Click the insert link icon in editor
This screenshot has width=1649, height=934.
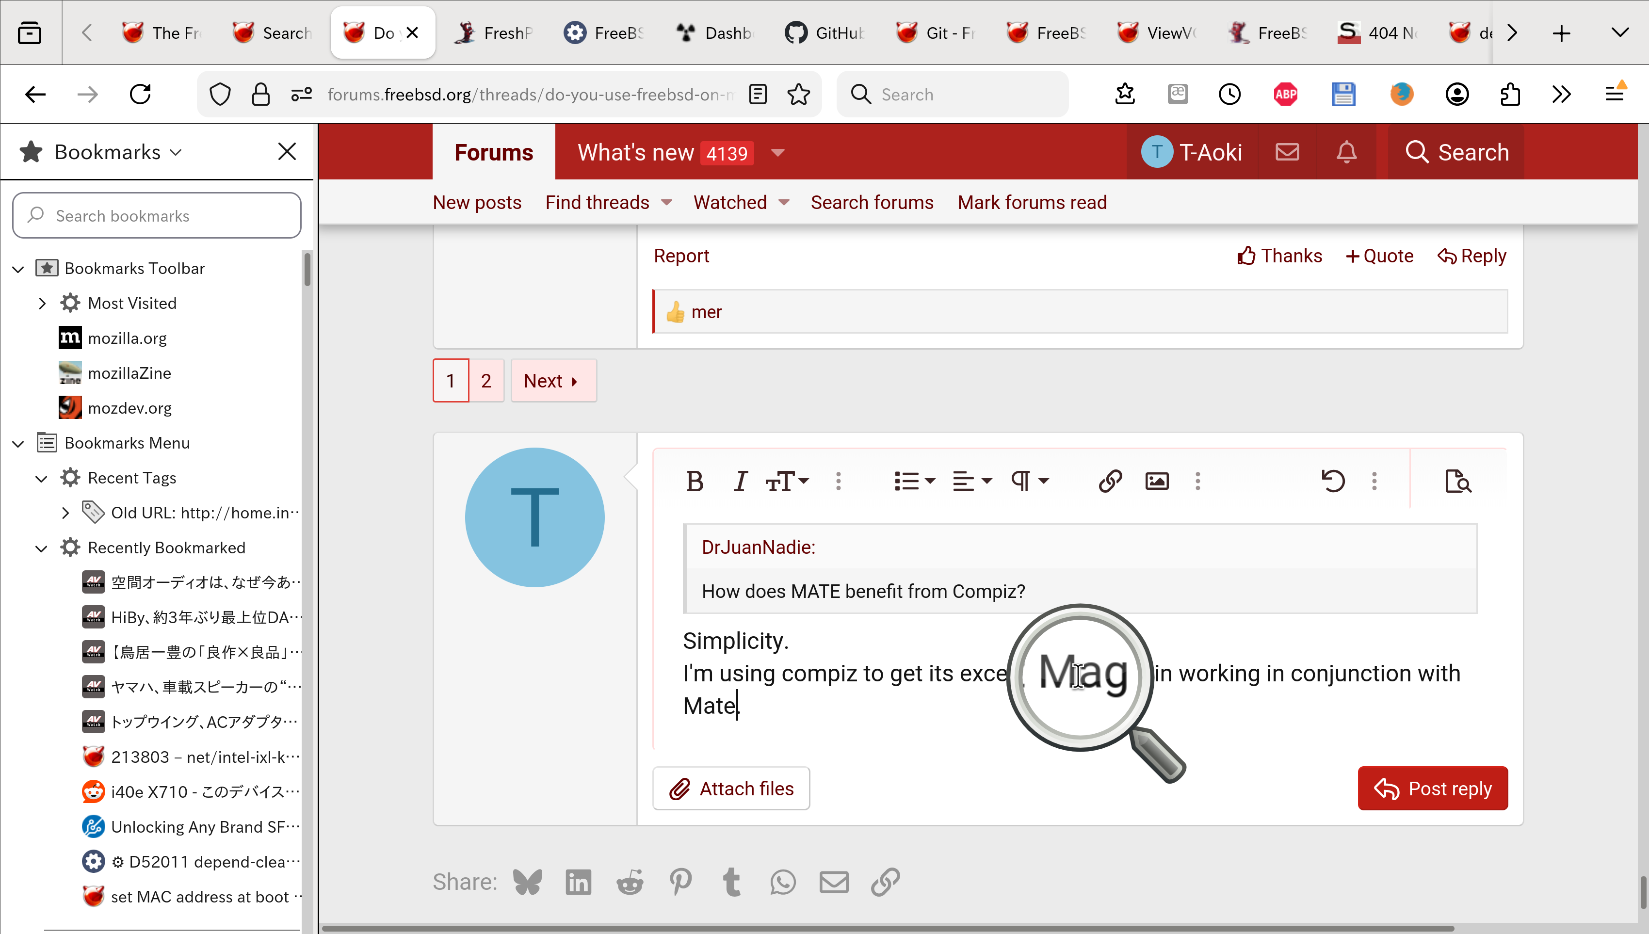pos(1110,481)
